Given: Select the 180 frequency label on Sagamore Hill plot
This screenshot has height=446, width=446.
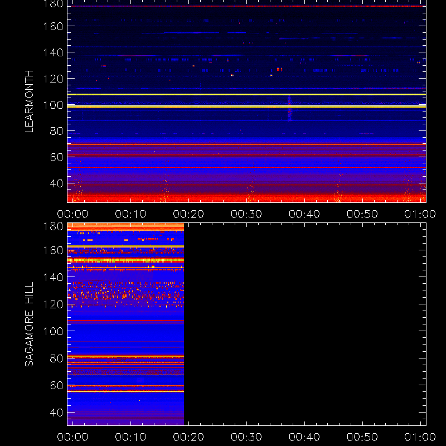Looking at the screenshot, I should point(53,226).
